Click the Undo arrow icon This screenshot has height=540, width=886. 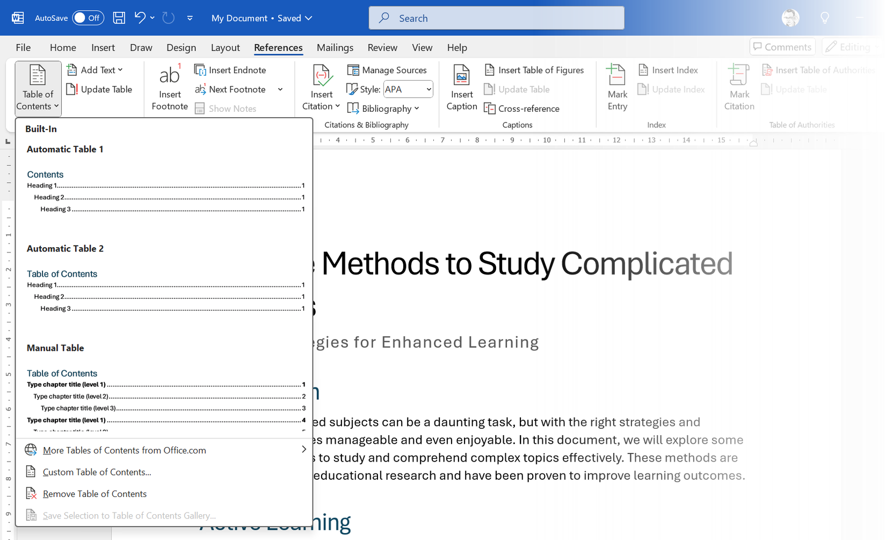140,18
